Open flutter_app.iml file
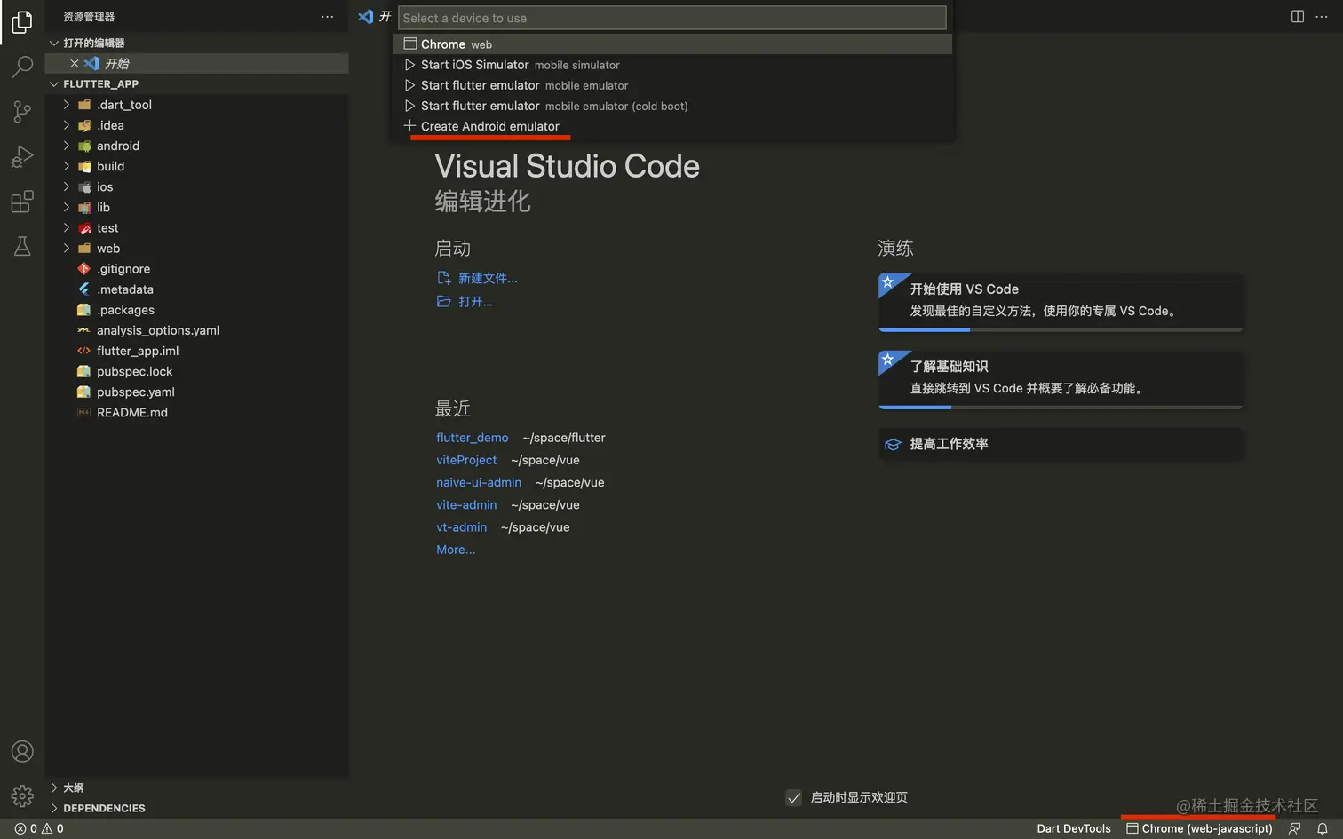The width and height of the screenshot is (1343, 839). [x=197, y=351]
